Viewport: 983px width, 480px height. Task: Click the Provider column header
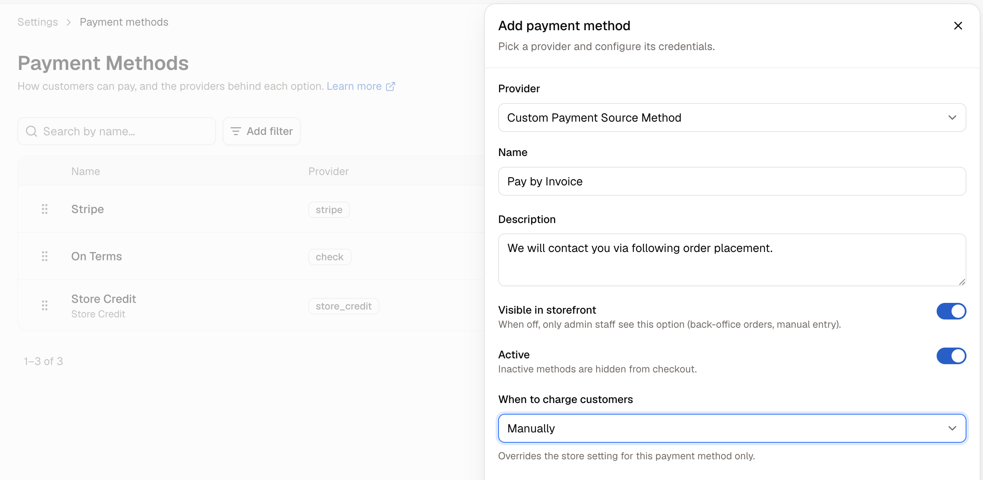[328, 171]
